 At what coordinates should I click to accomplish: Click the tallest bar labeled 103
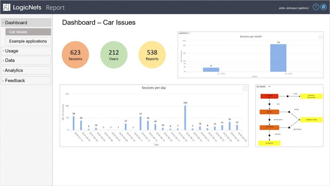(185, 118)
